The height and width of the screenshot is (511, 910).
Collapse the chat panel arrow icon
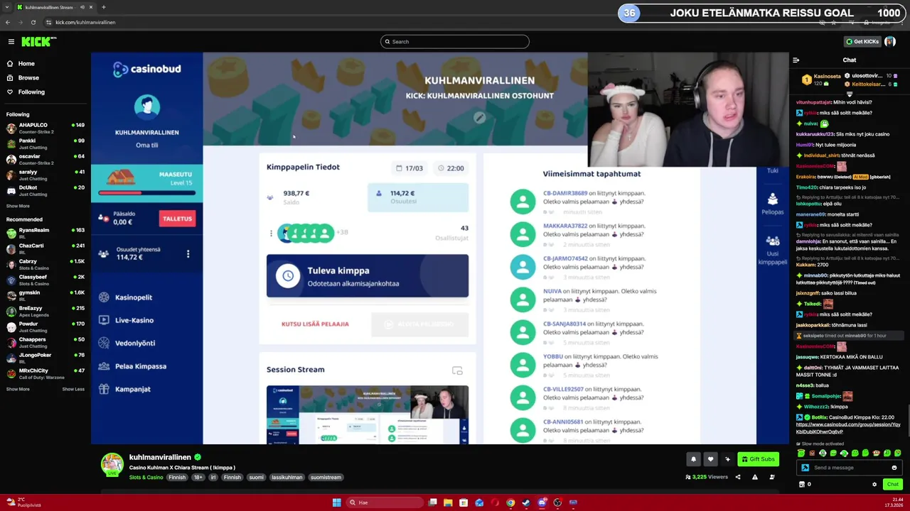pyautogui.click(x=796, y=60)
